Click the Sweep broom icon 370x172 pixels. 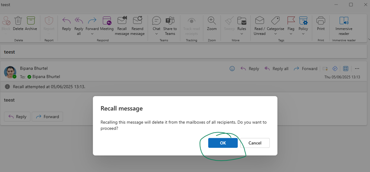click(229, 21)
